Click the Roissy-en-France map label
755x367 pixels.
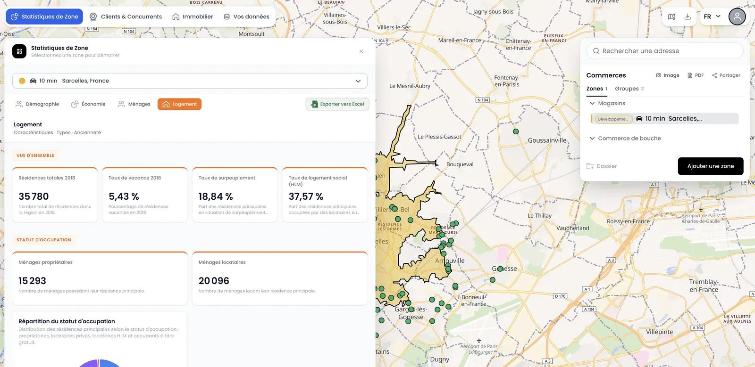pyautogui.click(x=629, y=221)
